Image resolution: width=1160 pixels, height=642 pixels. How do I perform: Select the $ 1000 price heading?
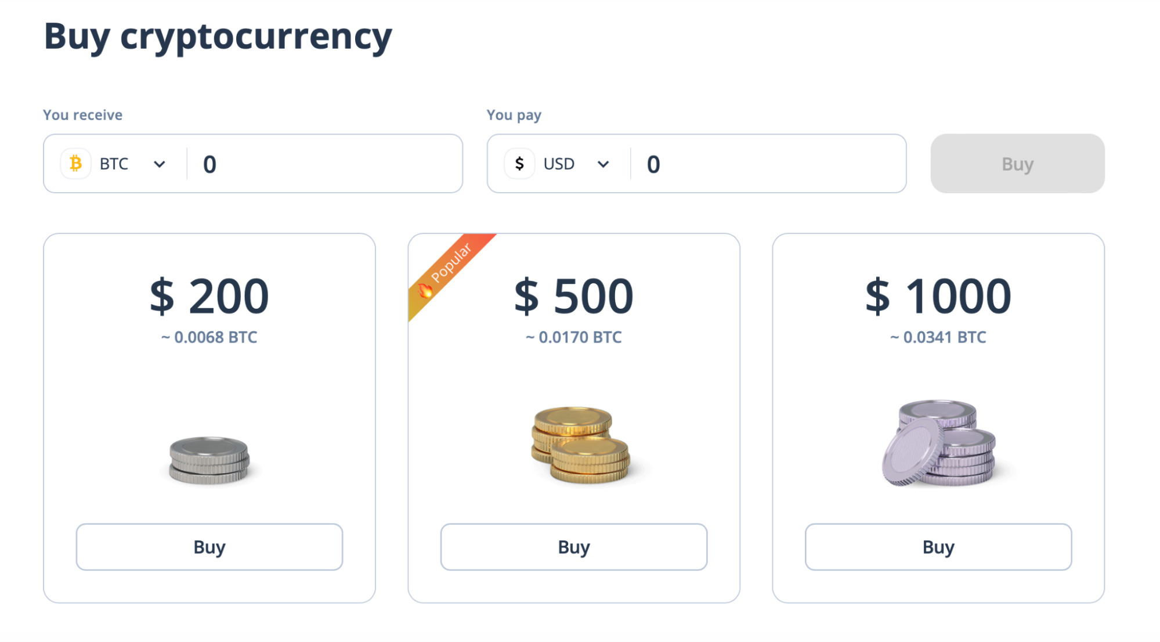(x=938, y=296)
